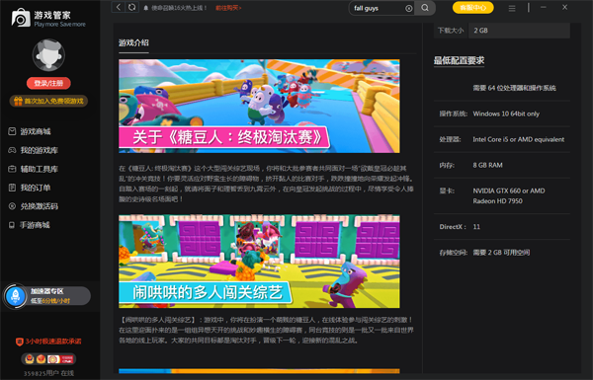The image size is (593, 380).
Task: Refresh the page with the reload icon
Action: 131,7
